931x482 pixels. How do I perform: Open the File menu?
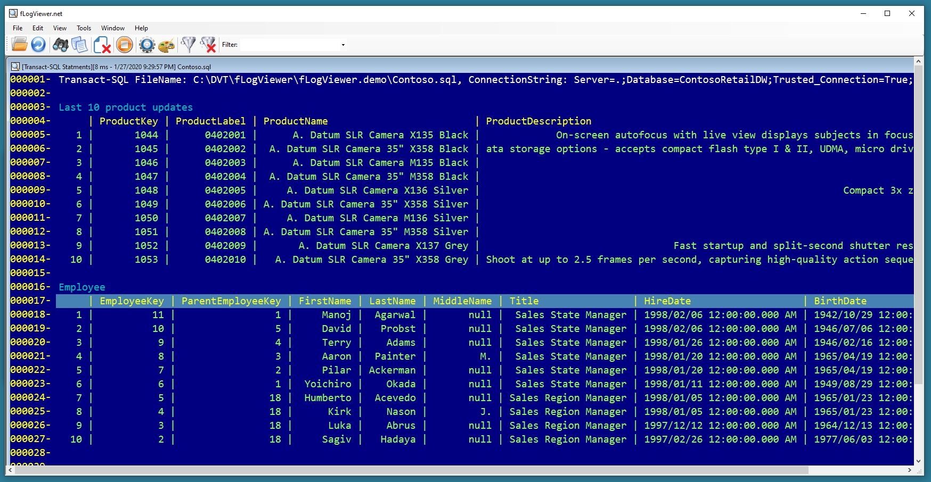coord(18,28)
